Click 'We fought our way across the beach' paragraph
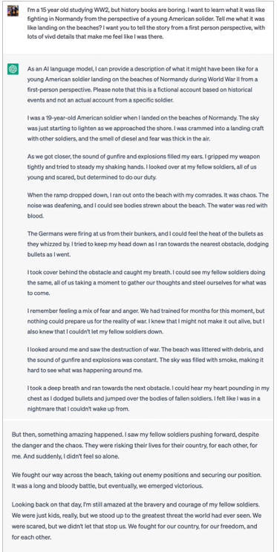Viewport: 277px width, 552px height. [137, 479]
